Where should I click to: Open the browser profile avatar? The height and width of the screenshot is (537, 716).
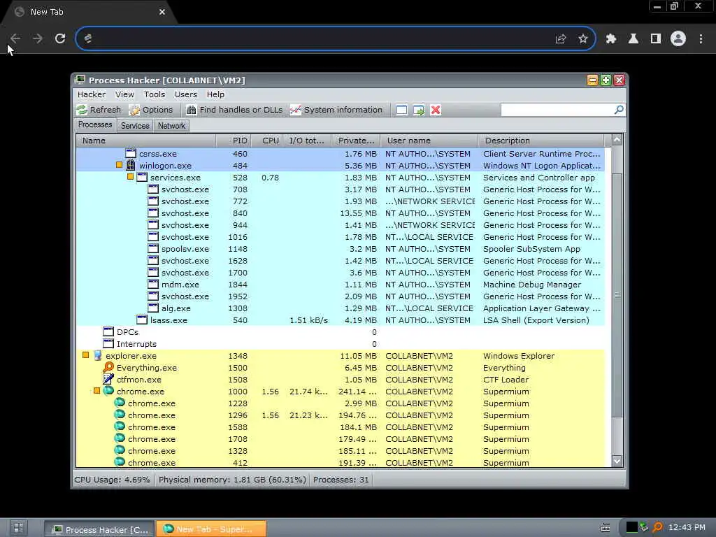(x=678, y=38)
